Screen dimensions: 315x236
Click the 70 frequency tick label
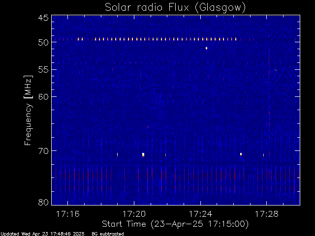tap(43, 151)
